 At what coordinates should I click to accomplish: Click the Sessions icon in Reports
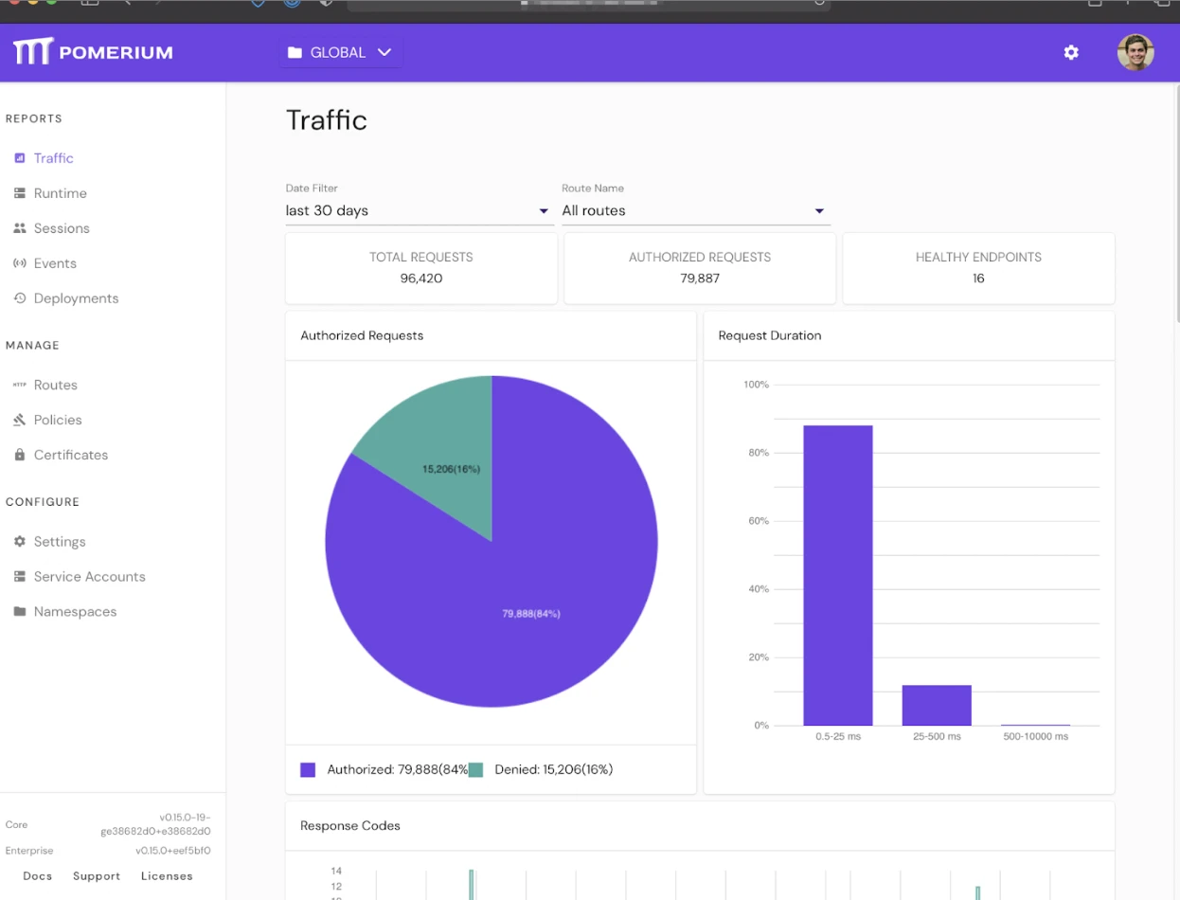20,228
